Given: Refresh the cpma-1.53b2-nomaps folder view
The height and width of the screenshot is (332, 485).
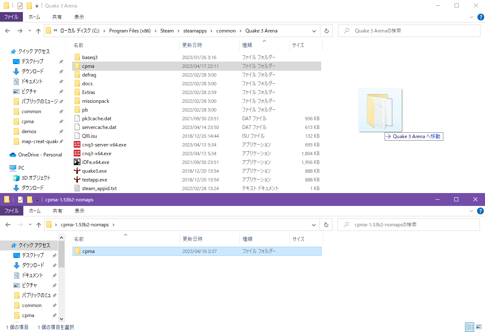Looking at the screenshot, I should [x=326, y=225].
